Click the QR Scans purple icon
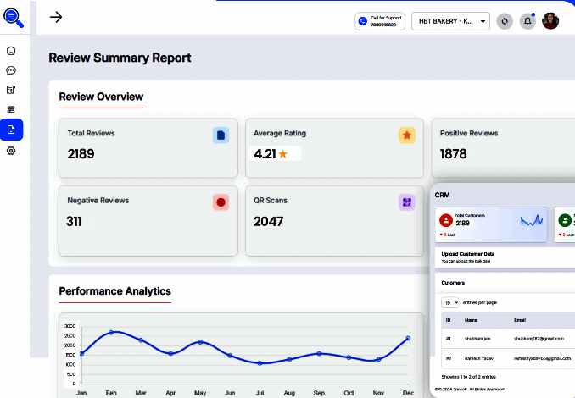This screenshot has width=575, height=398. pyautogui.click(x=407, y=202)
